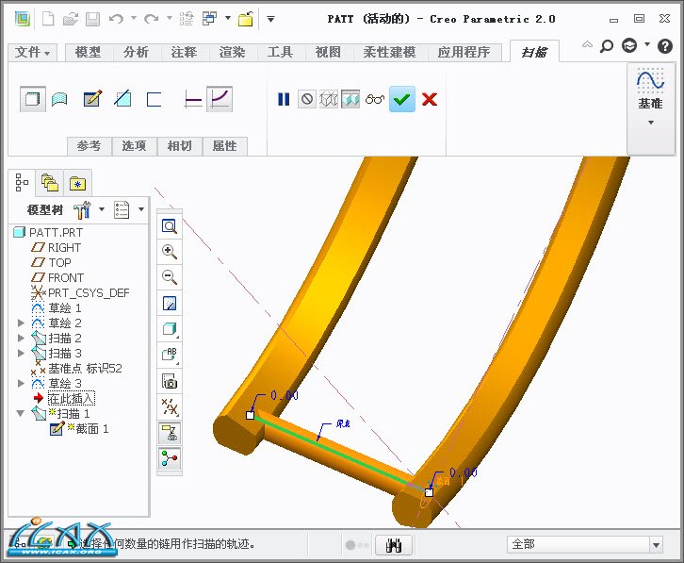Collapse the 扫描 1 tree node

(x=21, y=413)
